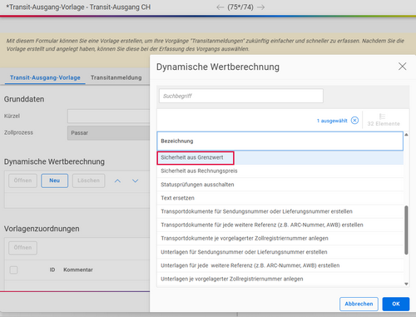
Task: Clear the '1 ausgewählt' selection icon
Action: tap(354, 121)
